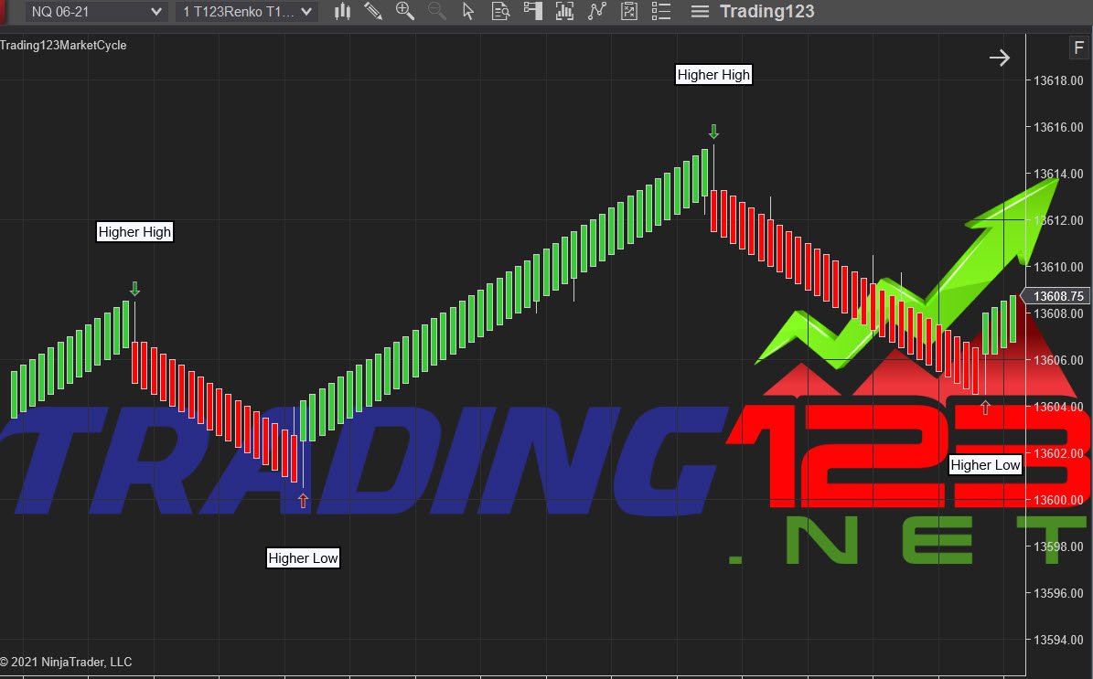Viewport: 1093px width, 679px height.
Task: Click the current price marker 13608.75
Action: pyautogui.click(x=1055, y=296)
